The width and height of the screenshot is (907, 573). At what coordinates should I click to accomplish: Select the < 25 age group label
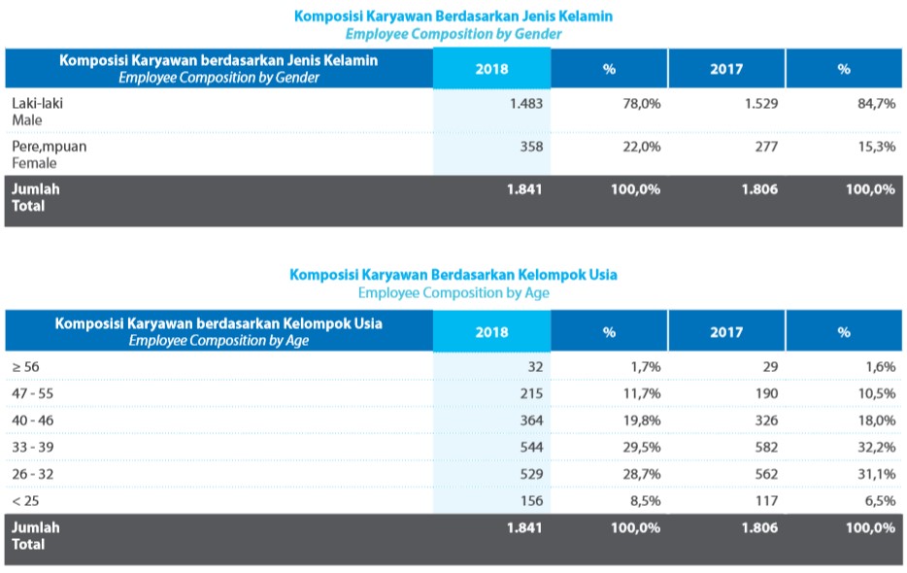25,501
